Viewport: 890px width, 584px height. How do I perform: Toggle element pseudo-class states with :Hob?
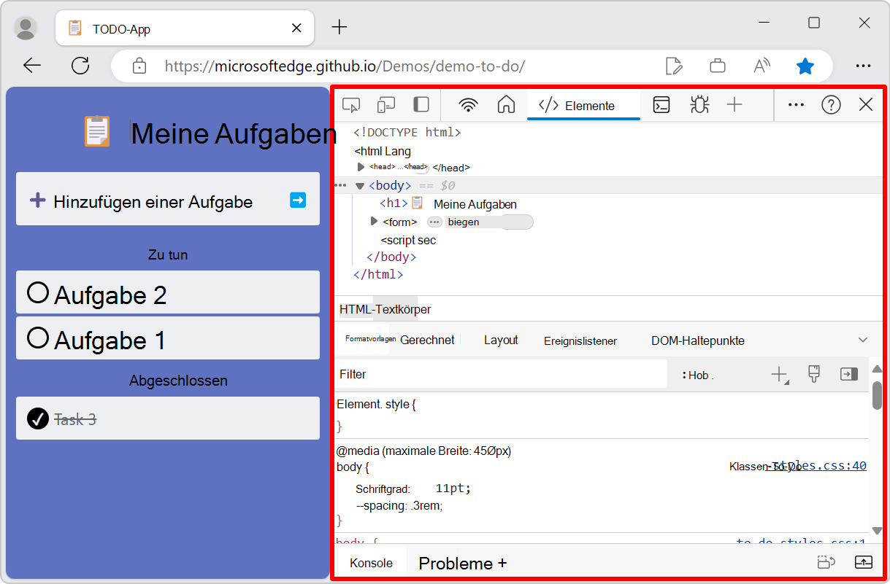[696, 374]
